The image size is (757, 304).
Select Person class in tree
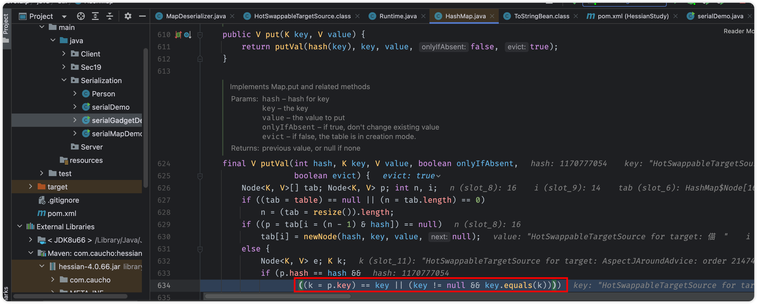103,94
